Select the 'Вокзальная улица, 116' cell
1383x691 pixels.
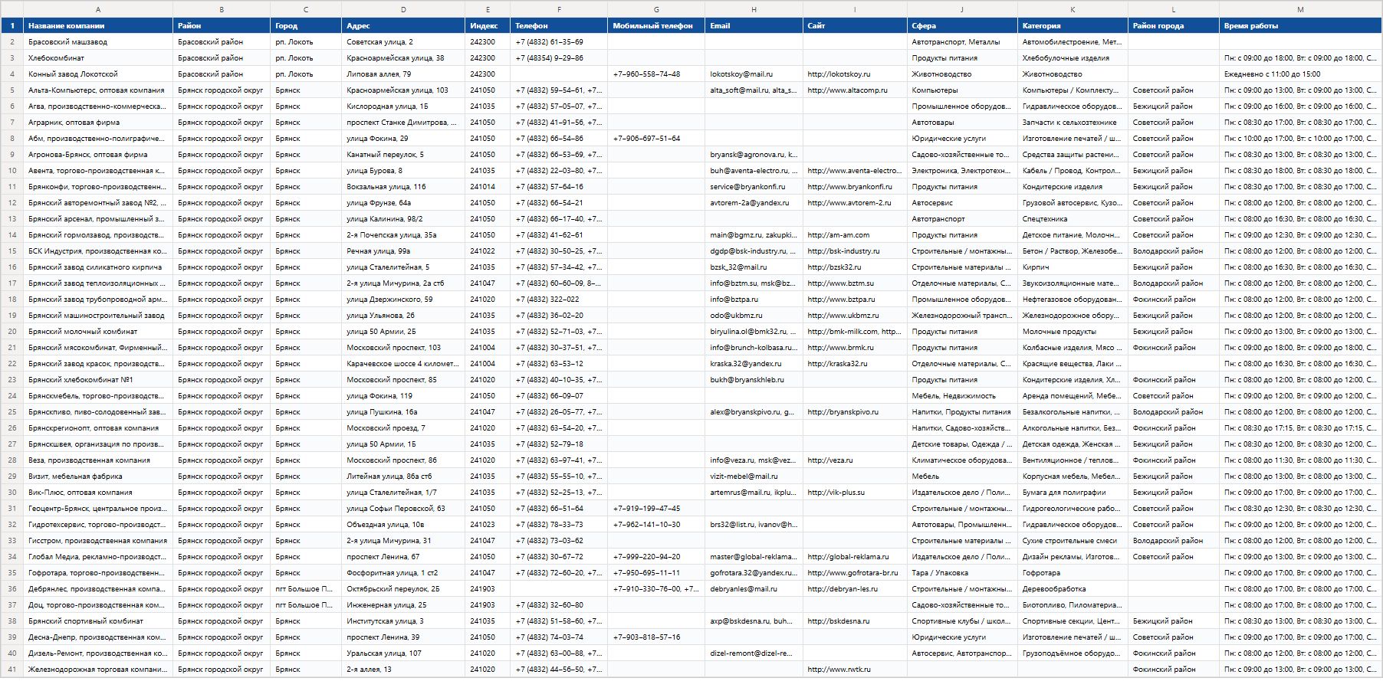tap(403, 187)
